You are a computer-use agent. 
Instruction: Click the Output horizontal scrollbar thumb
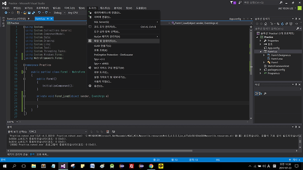click(x=101, y=151)
